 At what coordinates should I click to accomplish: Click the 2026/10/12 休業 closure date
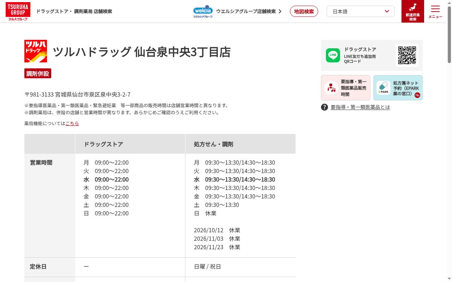[x=217, y=230]
